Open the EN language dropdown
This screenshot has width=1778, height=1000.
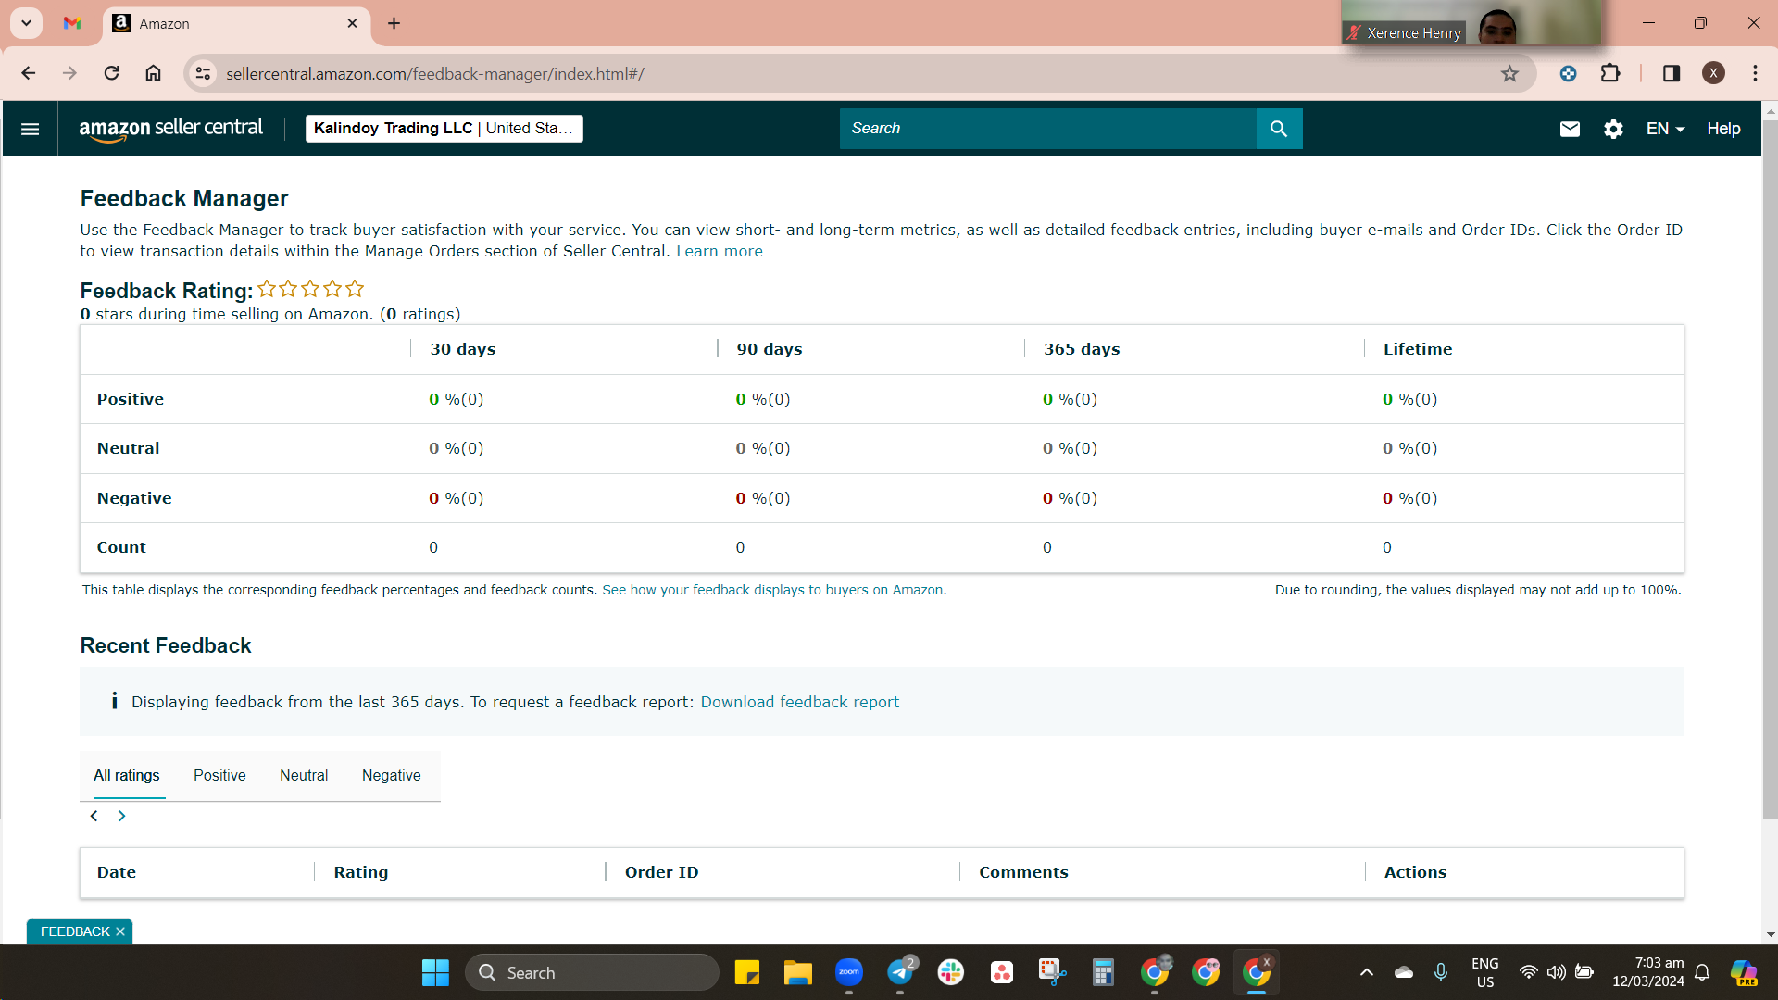click(x=1665, y=129)
